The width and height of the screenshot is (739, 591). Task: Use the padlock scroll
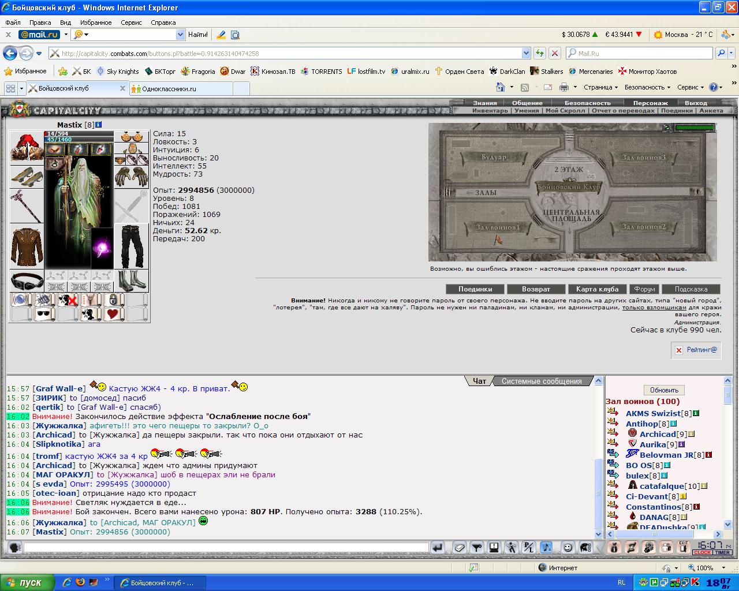[x=114, y=300]
